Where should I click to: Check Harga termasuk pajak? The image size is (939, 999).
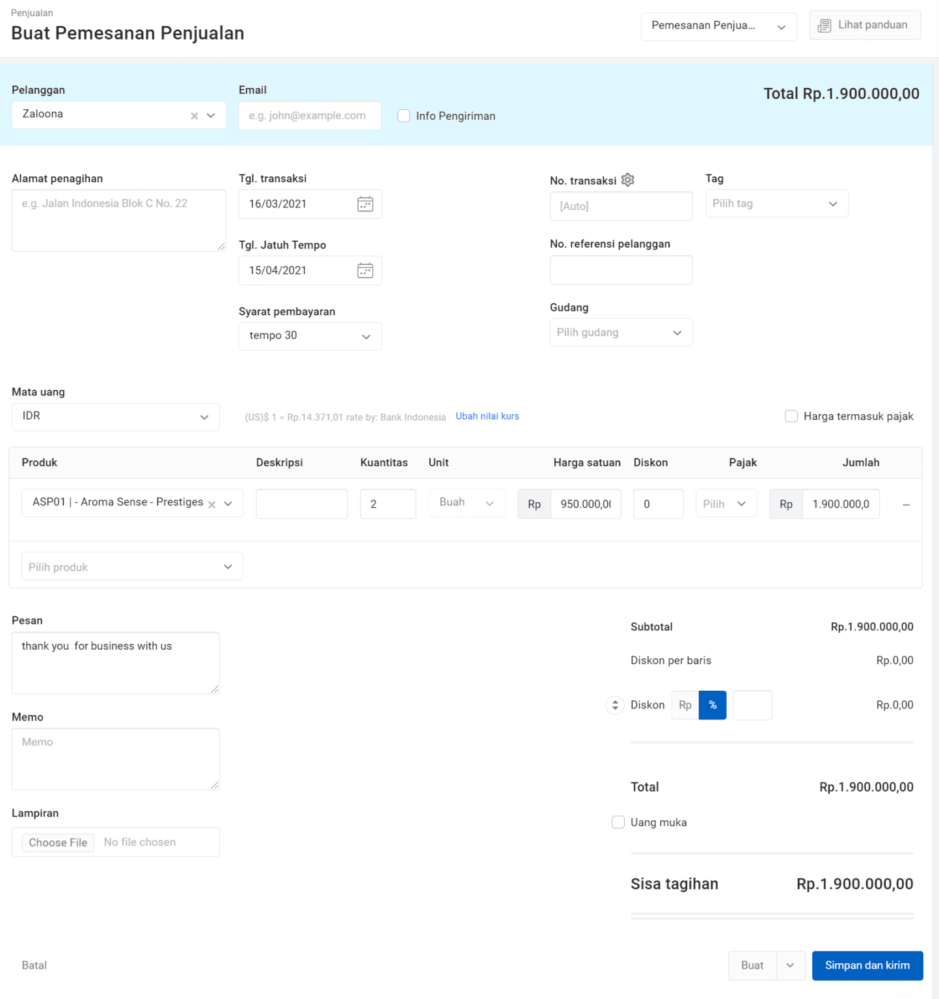click(x=791, y=416)
